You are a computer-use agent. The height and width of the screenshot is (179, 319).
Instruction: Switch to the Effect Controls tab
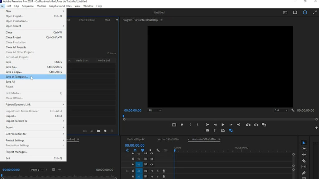pos(87,20)
